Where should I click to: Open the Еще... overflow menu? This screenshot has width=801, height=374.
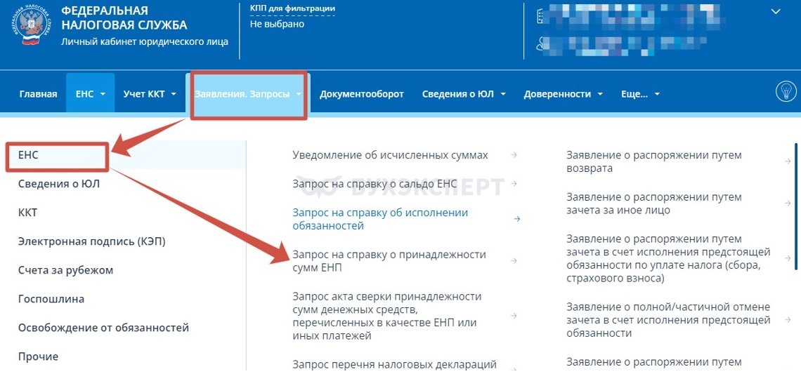(641, 94)
